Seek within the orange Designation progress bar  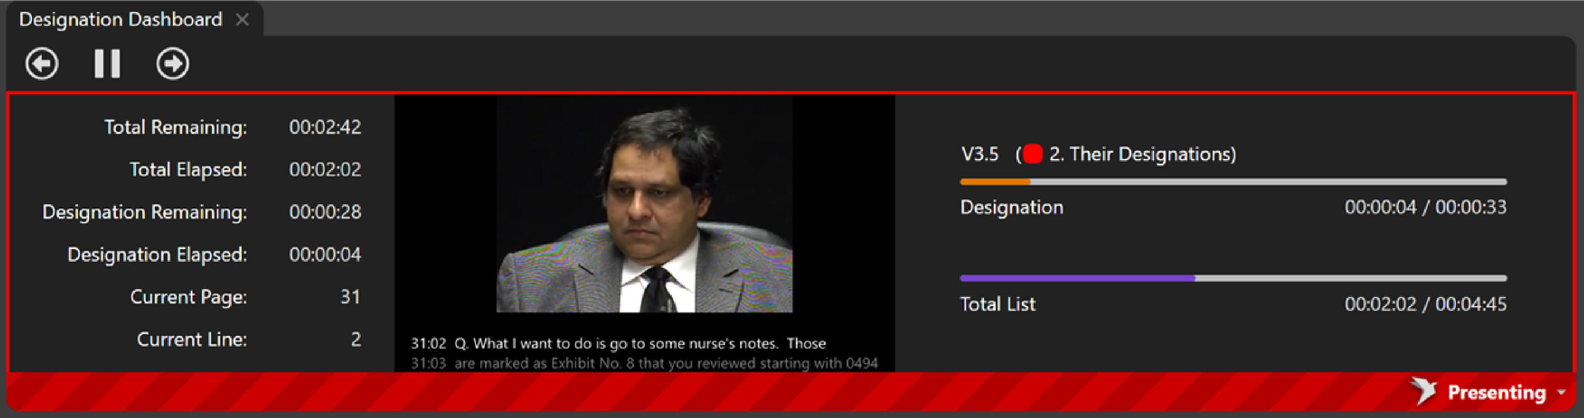click(1233, 182)
